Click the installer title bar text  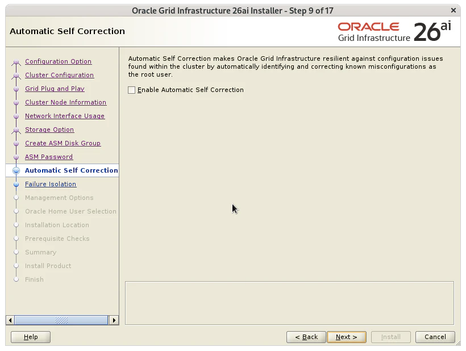(232, 11)
